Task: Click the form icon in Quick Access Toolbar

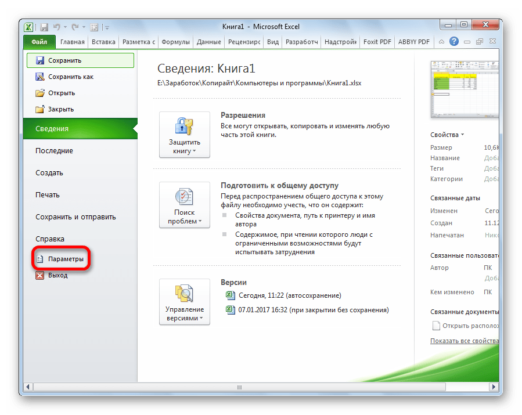Action: 94,27
